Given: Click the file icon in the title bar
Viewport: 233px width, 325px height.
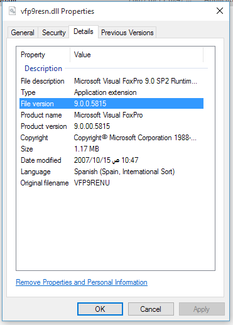Looking at the screenshot, I should [12, 11].
